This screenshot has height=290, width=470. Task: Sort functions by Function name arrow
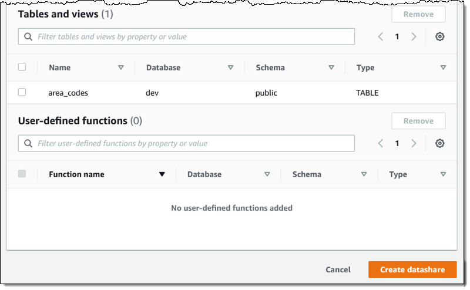162,174
